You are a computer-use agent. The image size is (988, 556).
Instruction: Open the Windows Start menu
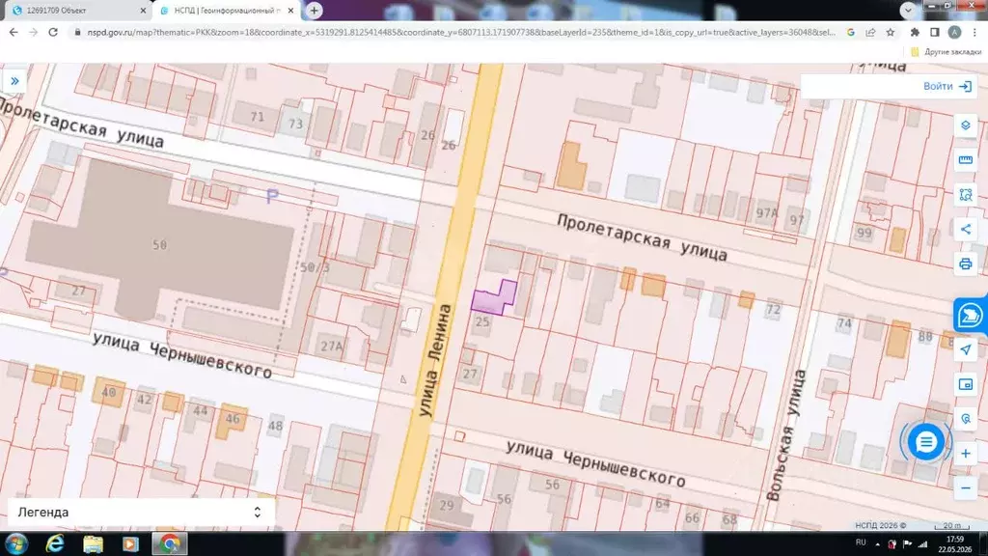pos(15,543)
